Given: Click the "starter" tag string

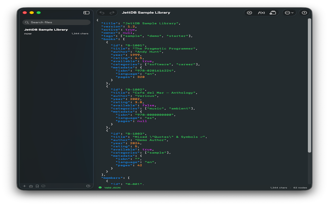Looking at the screenshot, I should coord(177,36).
